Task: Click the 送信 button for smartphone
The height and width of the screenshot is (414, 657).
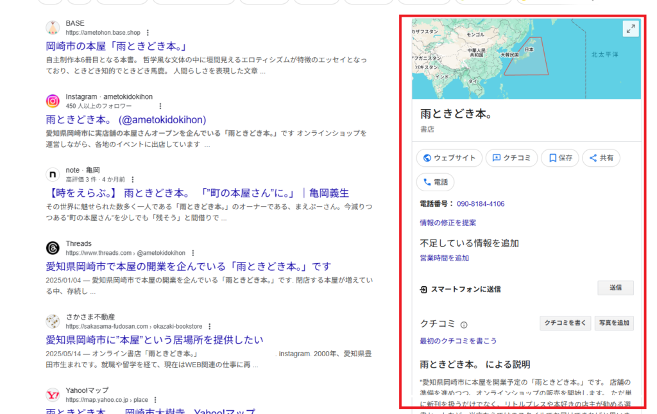Action: (x=615, y=288)
